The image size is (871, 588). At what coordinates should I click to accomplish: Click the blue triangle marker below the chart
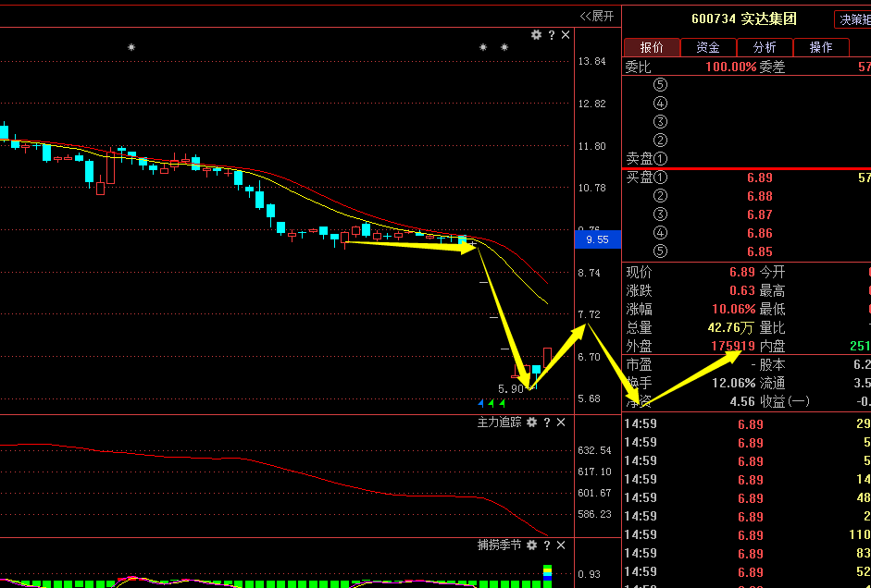[x=479, y=403]
